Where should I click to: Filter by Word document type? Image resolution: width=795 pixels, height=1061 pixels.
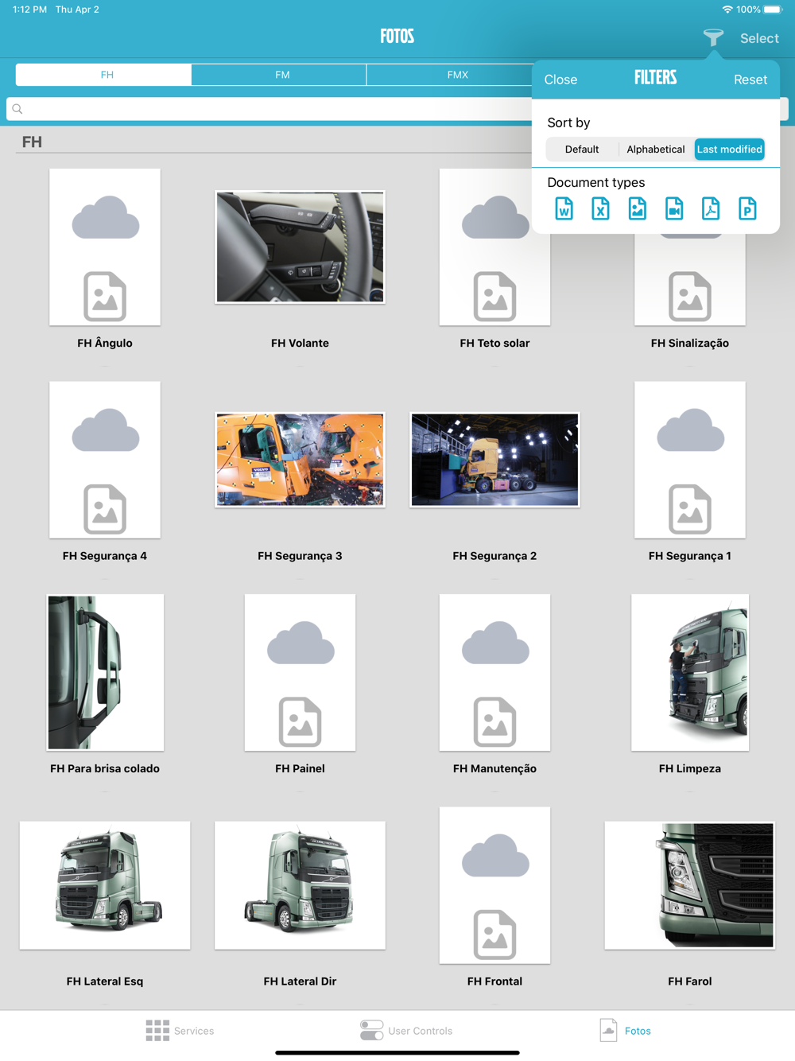click(x=564, y=208)
